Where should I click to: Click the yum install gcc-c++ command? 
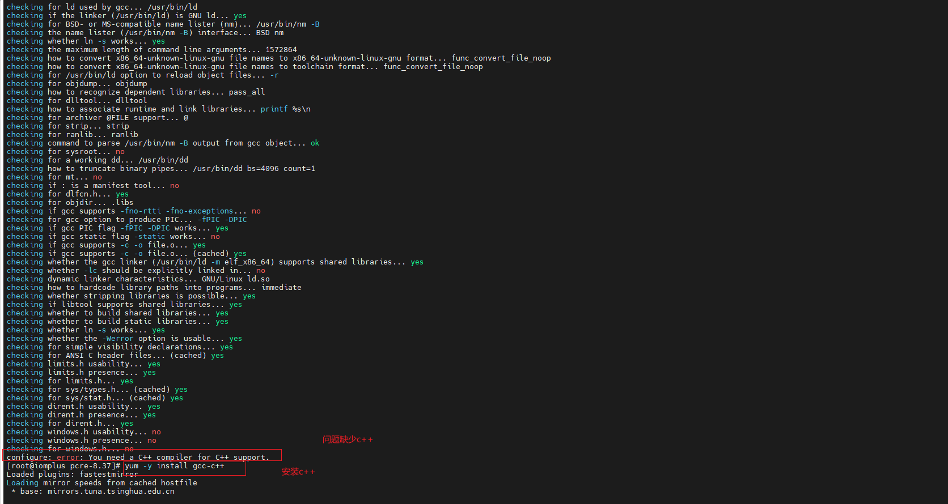click(x=175, y=466)
